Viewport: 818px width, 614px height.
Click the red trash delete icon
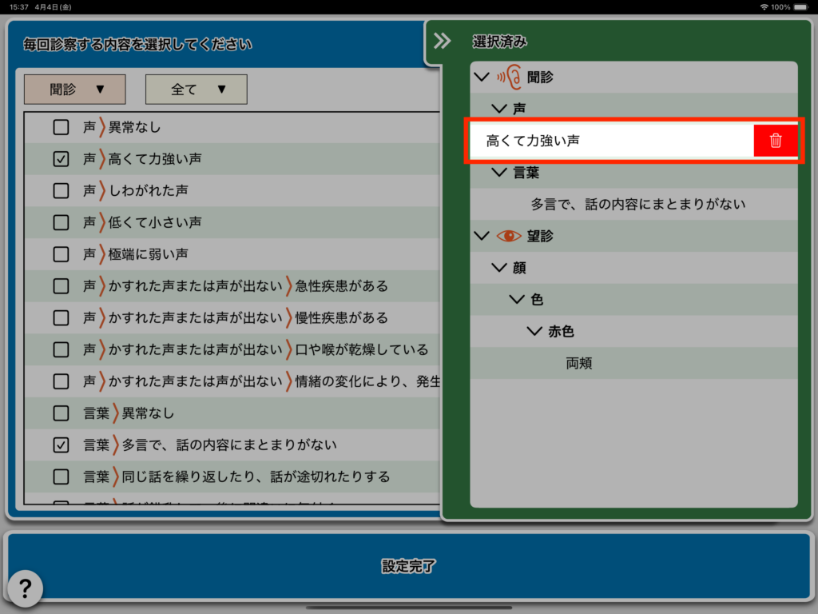point(775,141)
